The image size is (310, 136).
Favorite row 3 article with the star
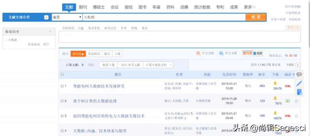296,116
